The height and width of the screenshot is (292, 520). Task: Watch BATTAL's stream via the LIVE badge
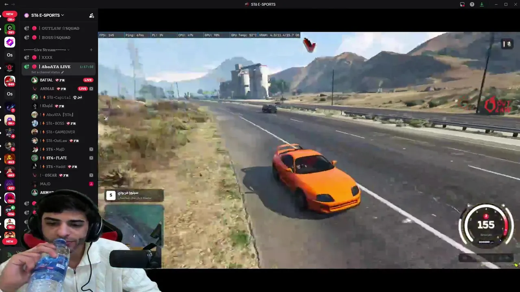[x=88, y=80]
